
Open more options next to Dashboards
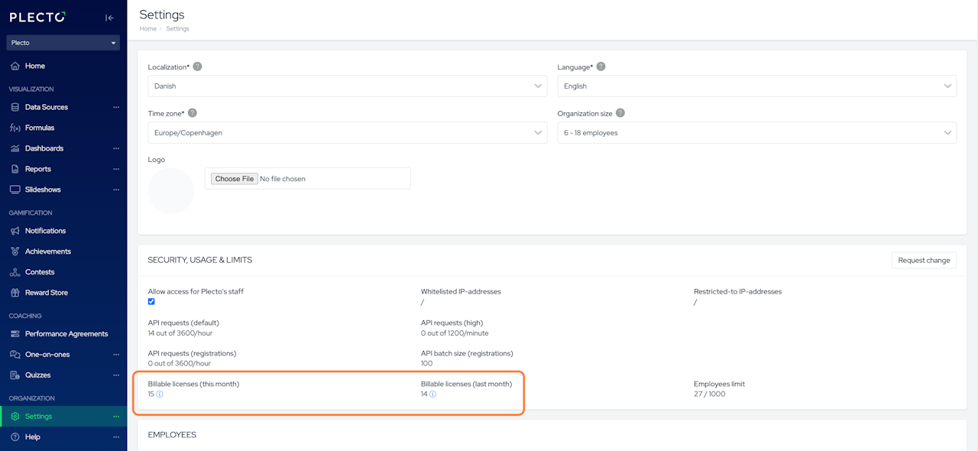tap(116, 149)
